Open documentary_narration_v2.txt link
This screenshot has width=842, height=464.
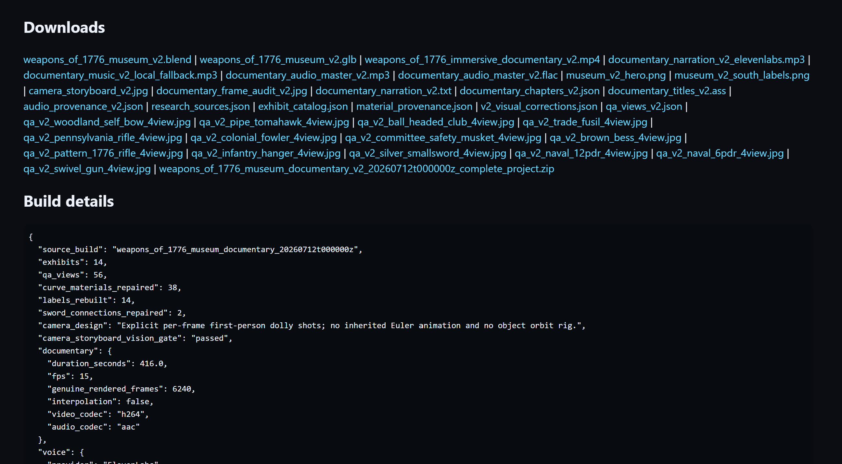coord(383,91)
